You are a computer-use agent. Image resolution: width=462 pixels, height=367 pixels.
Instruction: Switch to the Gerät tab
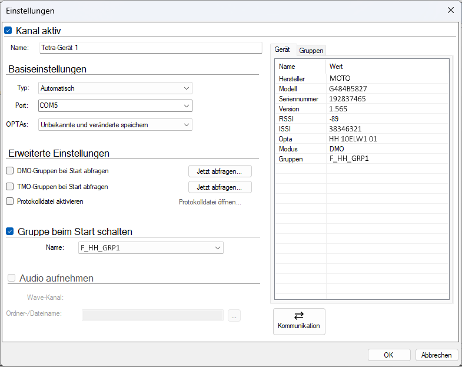[282, 49]
